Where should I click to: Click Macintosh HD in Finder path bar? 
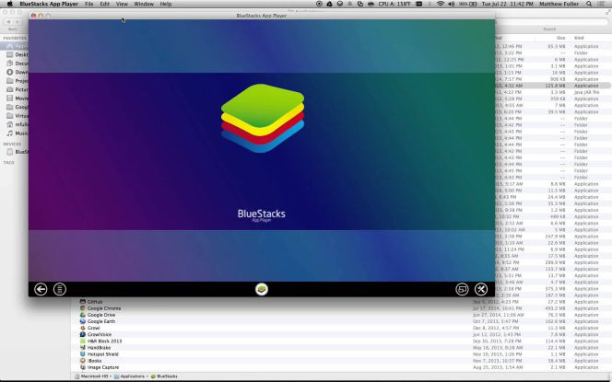point(94,376)
